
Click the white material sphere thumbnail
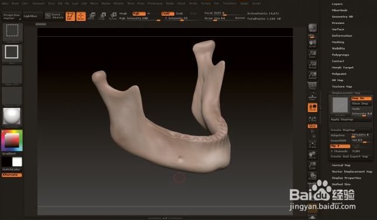coord(12,116)
